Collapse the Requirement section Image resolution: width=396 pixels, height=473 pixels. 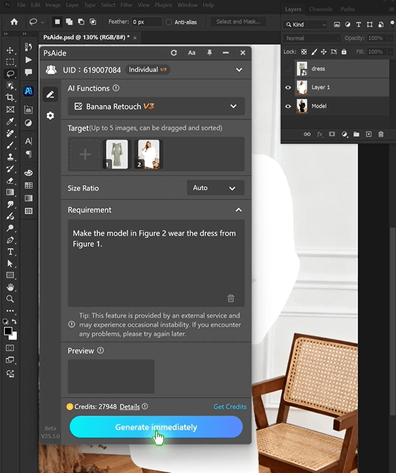[x=239, y=210]
